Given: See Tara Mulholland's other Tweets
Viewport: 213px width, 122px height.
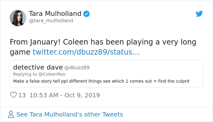Looking at the screenshot, I should (x=70, y=115).
